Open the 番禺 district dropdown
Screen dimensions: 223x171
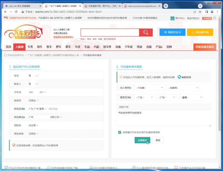click(191, 98)
